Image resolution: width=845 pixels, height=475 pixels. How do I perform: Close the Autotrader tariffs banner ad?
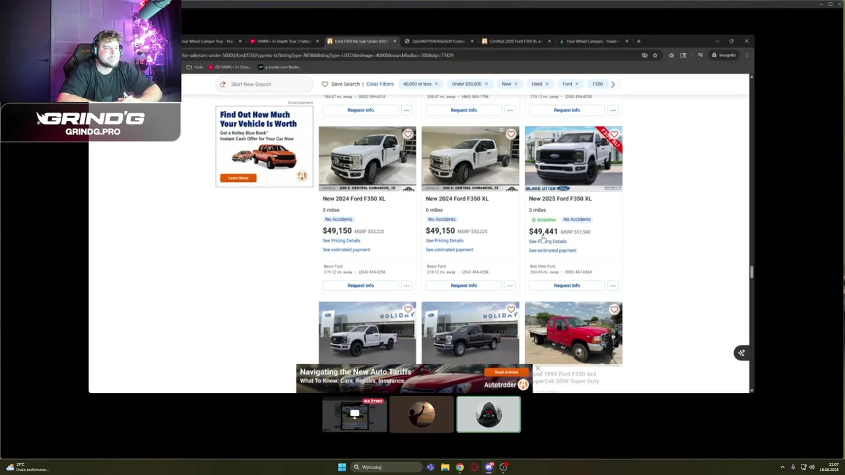pyautogui.click(x=537, y=368)
